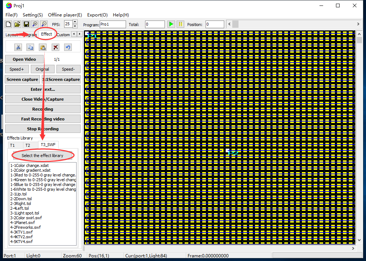
Task: Click the Paste clipboard icon
Action: click(x=43, y=47)
